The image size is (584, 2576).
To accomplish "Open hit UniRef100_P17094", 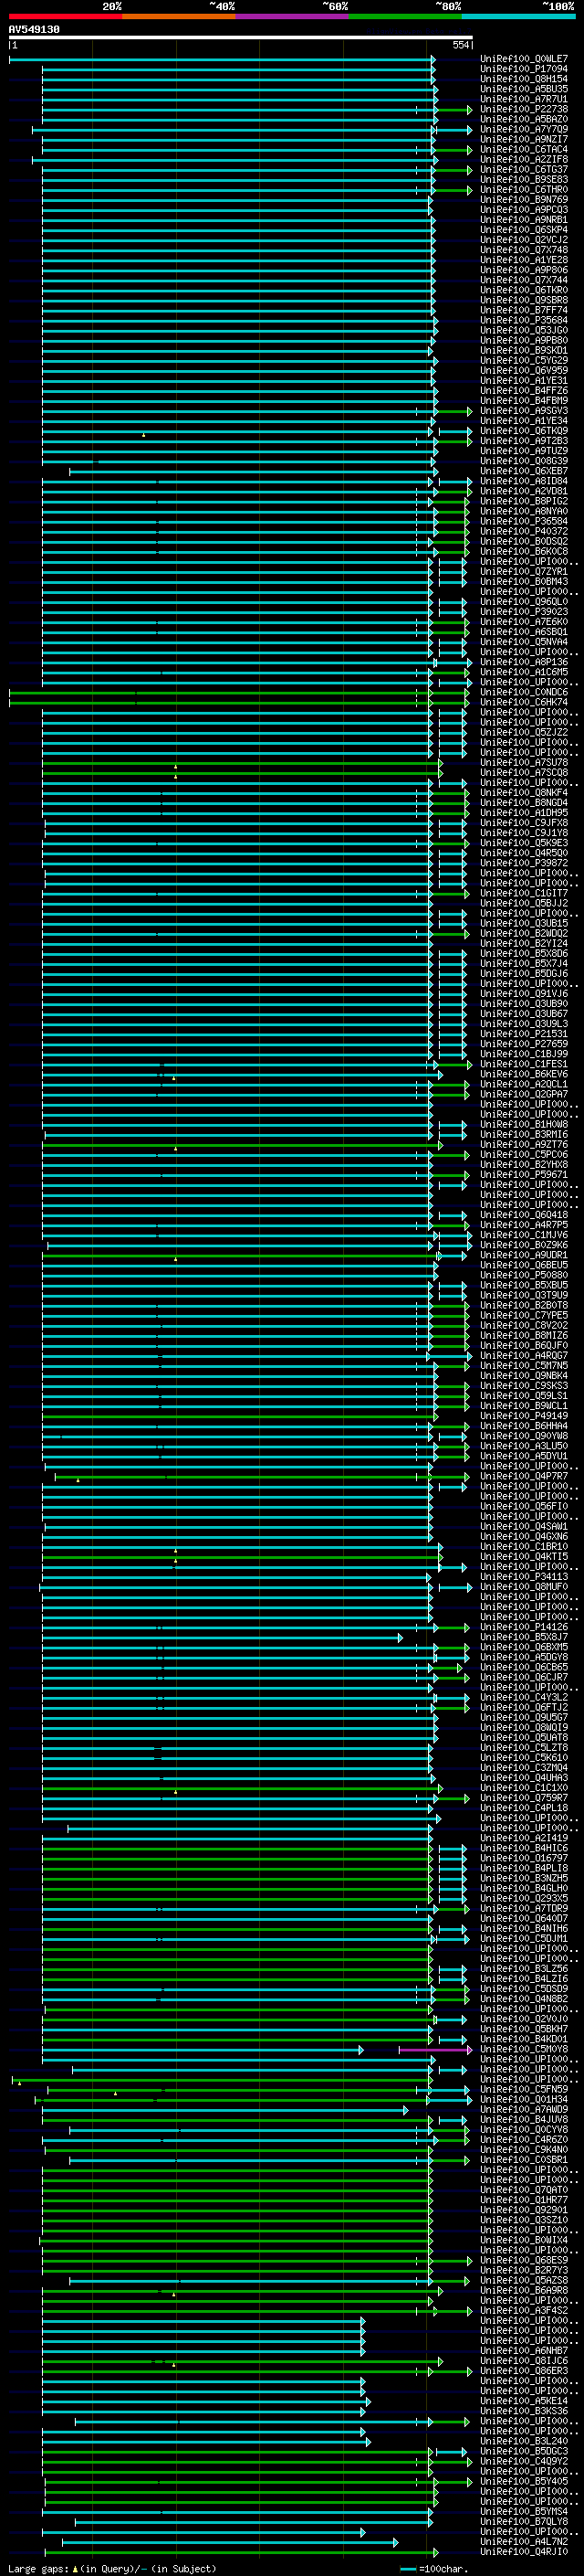I will coord(524,69).
